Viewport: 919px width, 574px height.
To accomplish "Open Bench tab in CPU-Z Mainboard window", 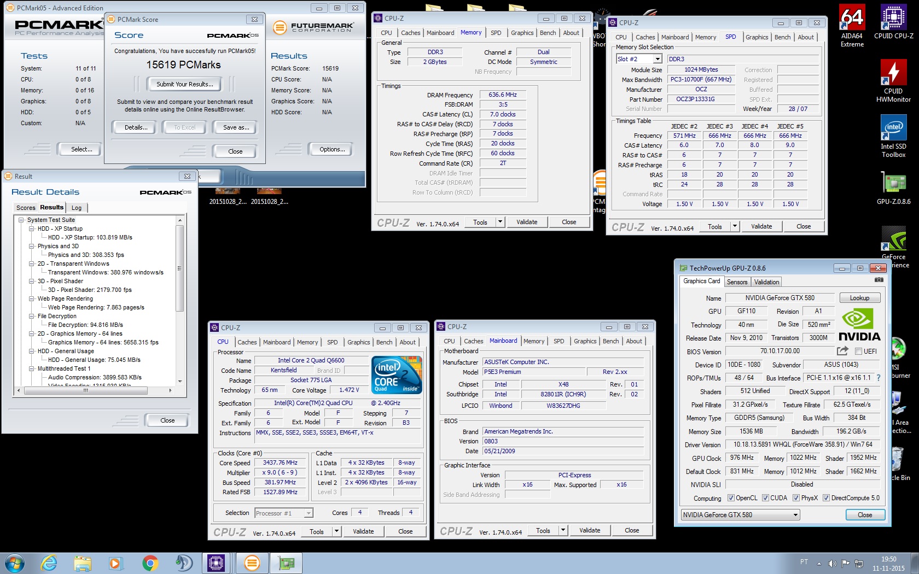I will [x=610, y=341].
